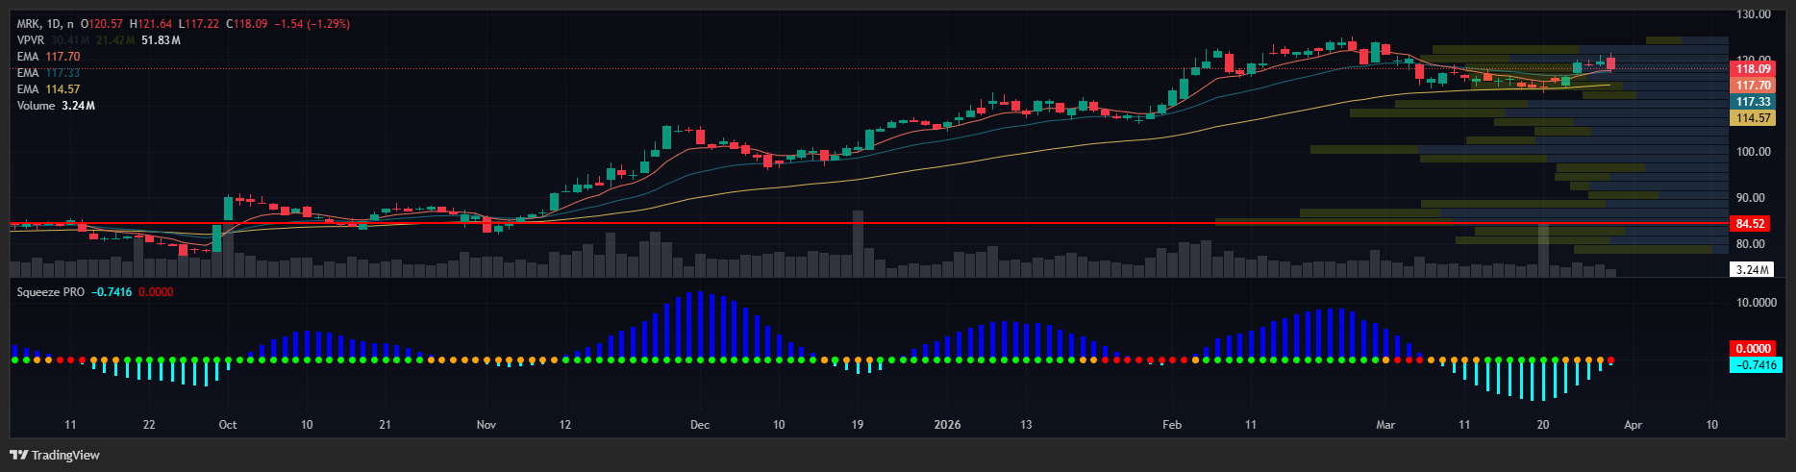Select the Volume 3.24M legend row

(55, 106)
